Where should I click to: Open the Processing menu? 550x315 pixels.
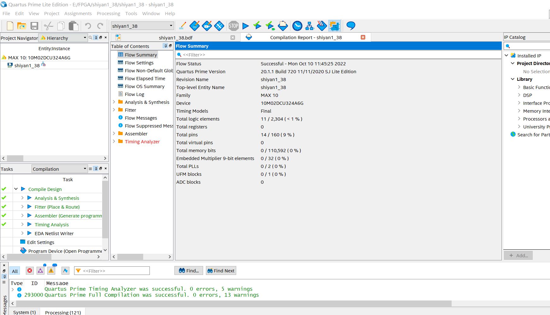(x=108, y=14)
